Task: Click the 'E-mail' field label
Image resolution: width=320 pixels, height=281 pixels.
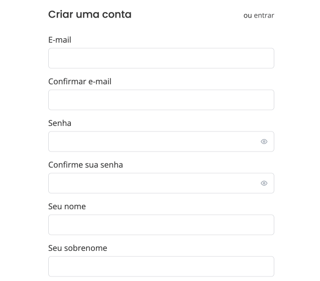Action: coord(60,40)
